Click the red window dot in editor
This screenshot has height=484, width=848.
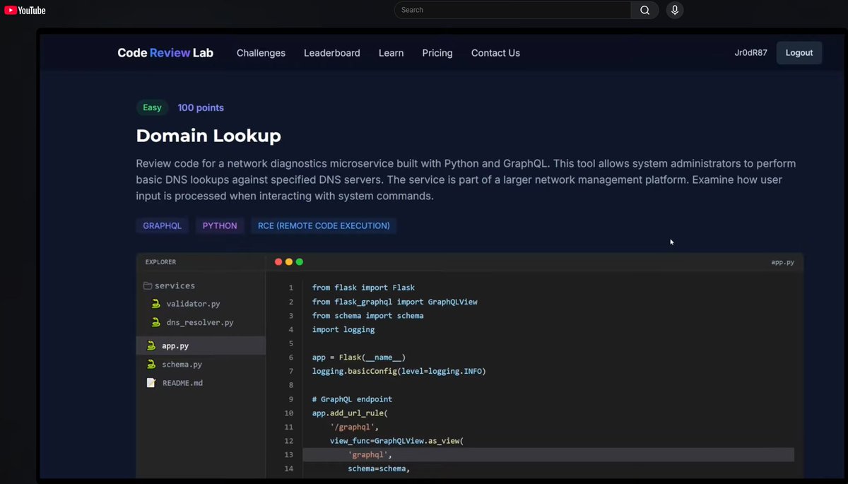coord(278,262)
